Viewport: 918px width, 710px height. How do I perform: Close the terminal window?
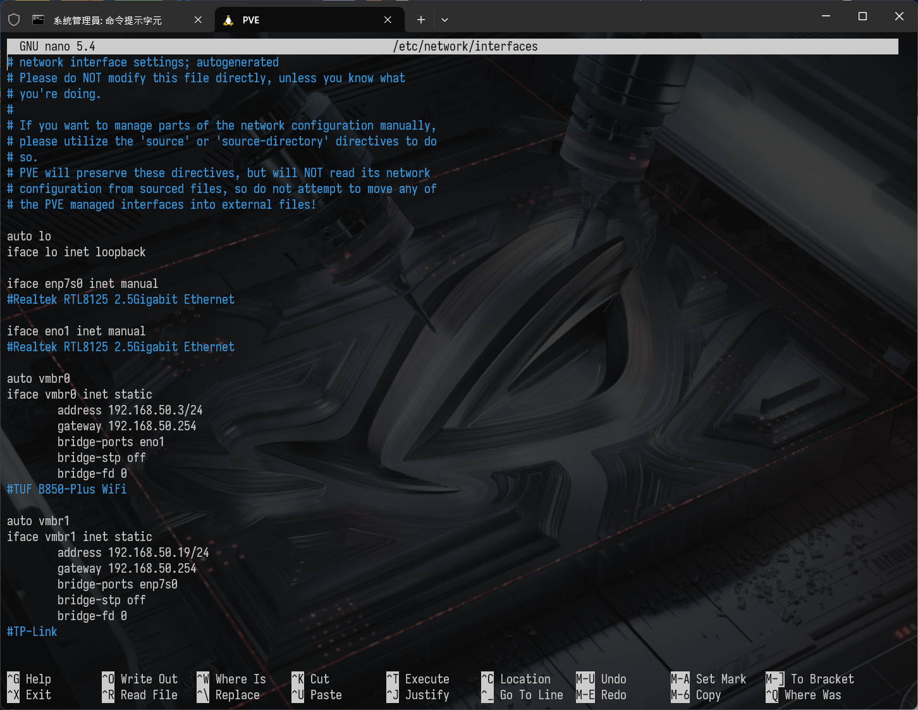point(899,16)
